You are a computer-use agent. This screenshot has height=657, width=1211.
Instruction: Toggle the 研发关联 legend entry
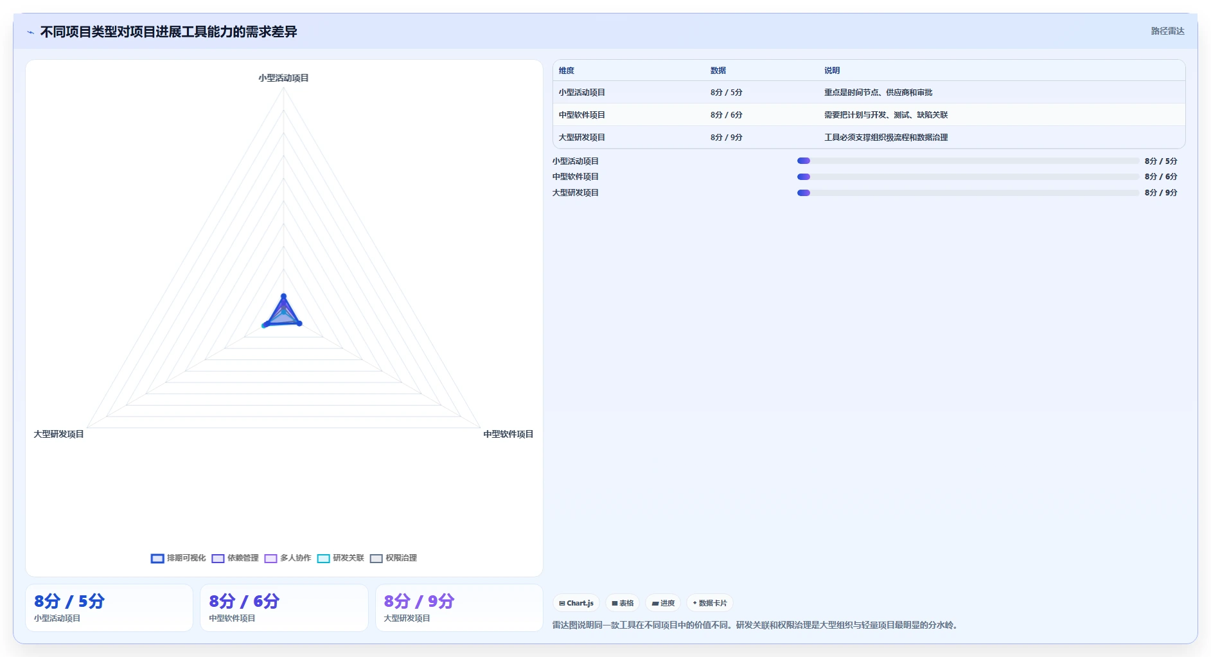pos(340,558)
